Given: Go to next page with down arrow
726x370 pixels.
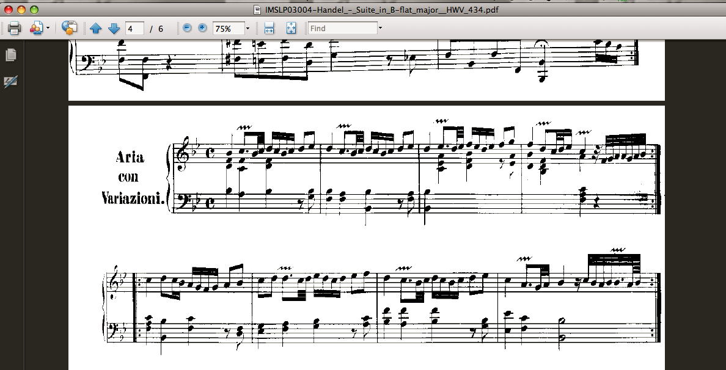Looking at the screenshot, I should [x=114, y=28].
